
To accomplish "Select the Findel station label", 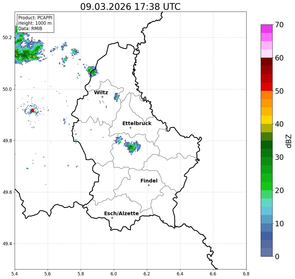I will (x=149, y=181).
